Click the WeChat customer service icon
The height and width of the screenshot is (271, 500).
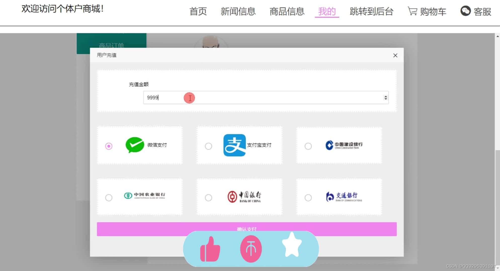pyautogui.click(x=465, y=11)
